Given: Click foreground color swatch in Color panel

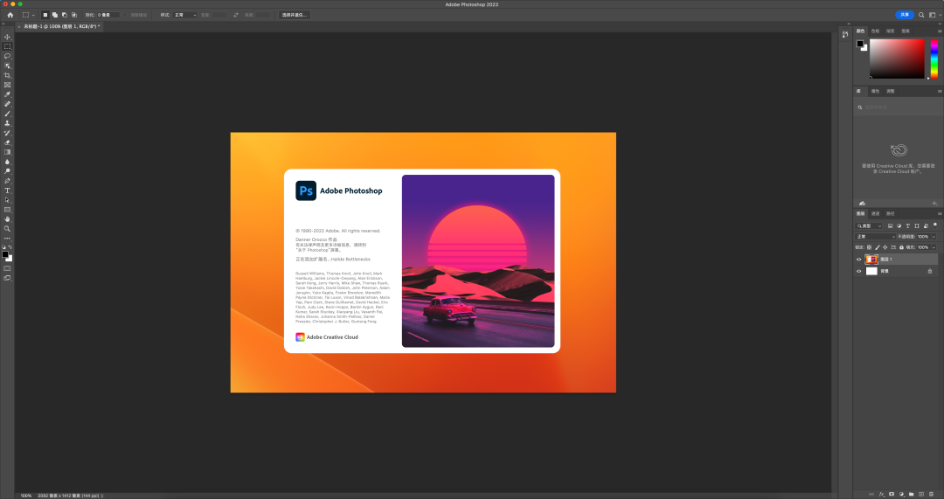Looking at the screenshot, I should tap(860, 44).
